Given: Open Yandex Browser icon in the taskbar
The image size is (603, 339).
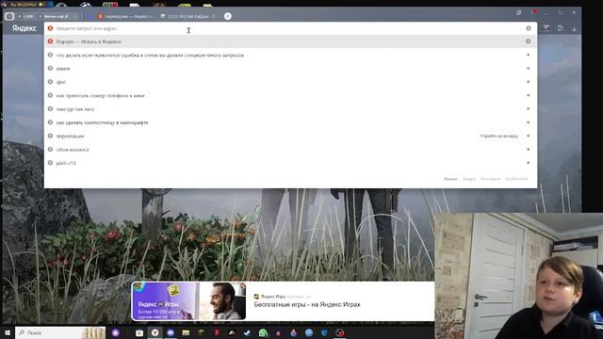Looking at the screenshot, I should [155, 332].
